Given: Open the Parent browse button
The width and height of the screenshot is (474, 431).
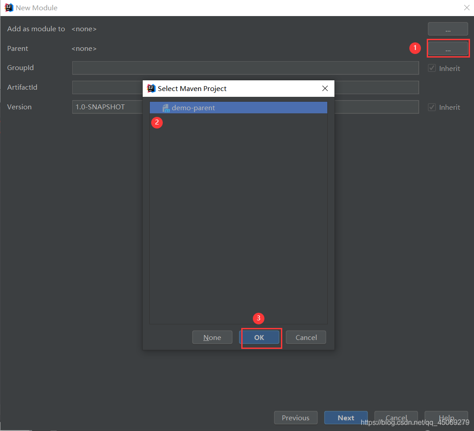Looking at the screenshot, I should pyautogui.click(x=448, y=48).
